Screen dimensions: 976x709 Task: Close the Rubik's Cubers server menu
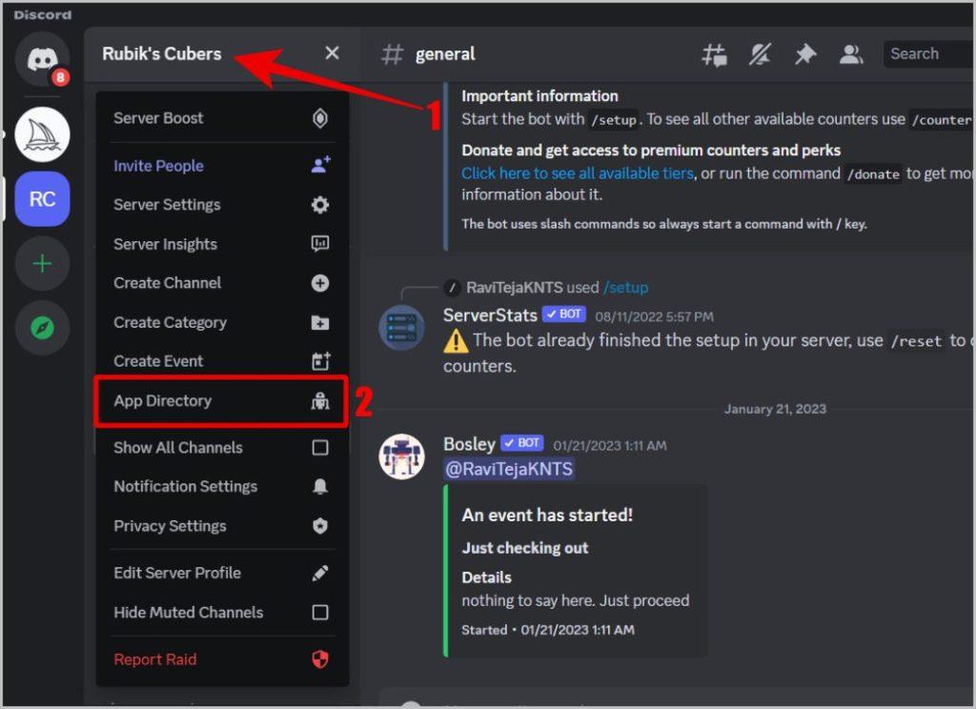[x=333, y=53]
